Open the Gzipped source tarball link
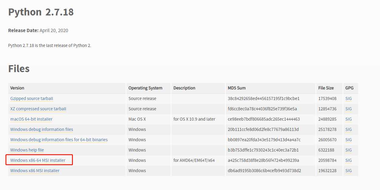Viewport: 380px width, 190px height. (x=32, y=98)
